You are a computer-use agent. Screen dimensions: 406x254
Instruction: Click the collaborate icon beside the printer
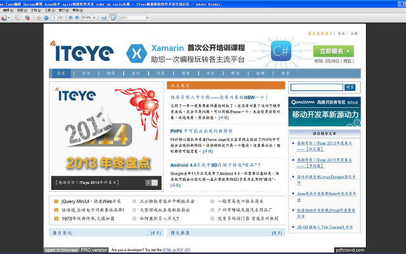click(x=27, y=18)
